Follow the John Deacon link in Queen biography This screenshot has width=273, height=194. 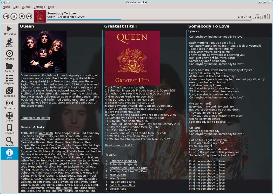56,81
